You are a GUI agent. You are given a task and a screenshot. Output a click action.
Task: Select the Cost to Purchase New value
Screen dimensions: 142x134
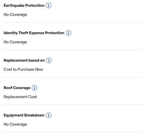23,69
